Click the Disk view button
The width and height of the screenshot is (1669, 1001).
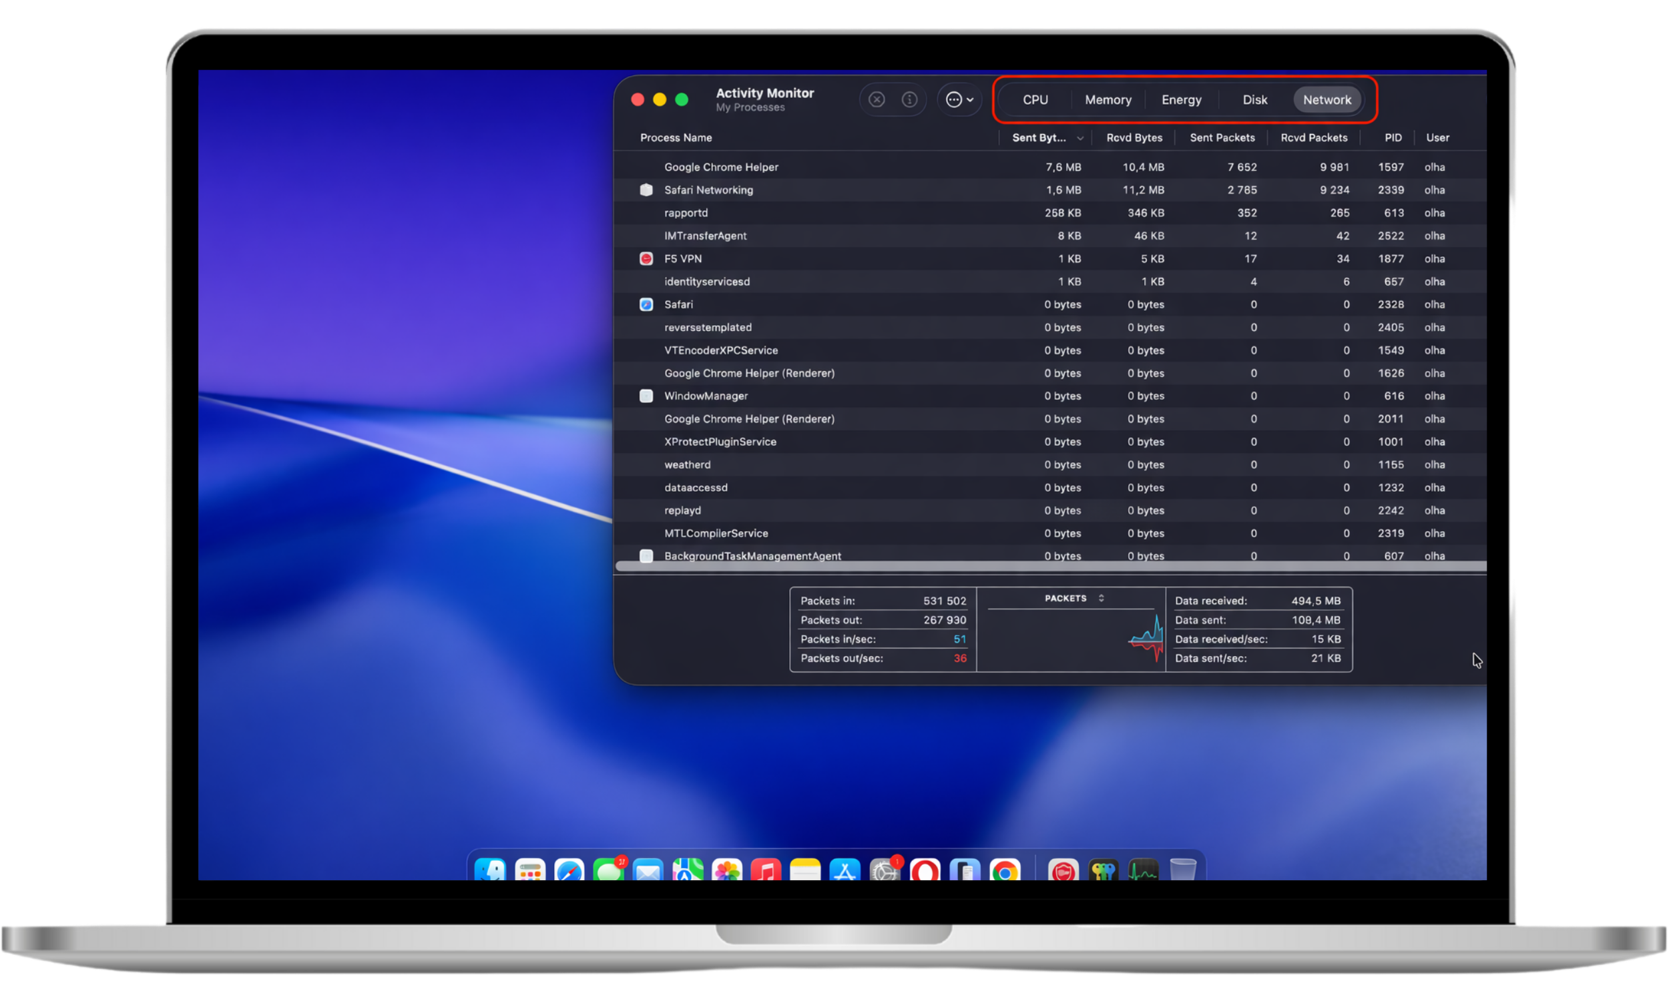pyautogui.click(x=1254, y=99)
